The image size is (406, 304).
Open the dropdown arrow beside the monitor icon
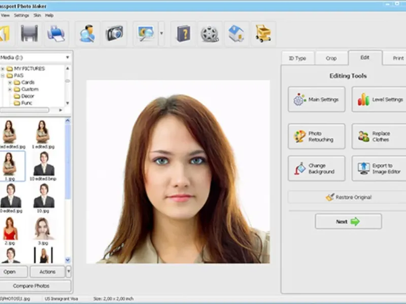pos(161,34)
